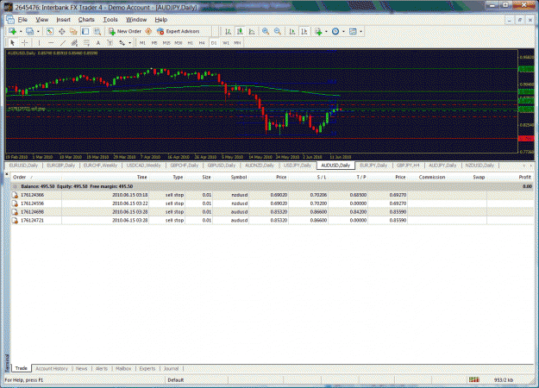Screen dimensions: 539x388
Task: Toggle chart auto scroll
Action: 292,31
